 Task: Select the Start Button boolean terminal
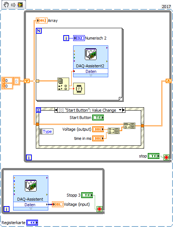(x=98, y=118)
